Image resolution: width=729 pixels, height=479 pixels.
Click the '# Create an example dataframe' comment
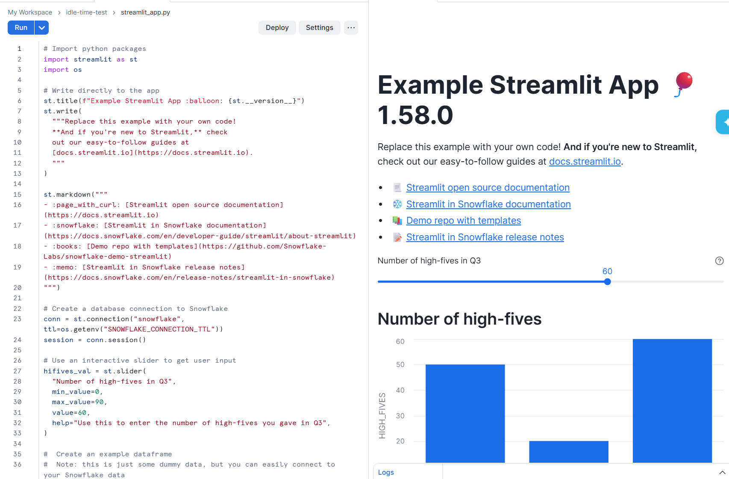pos(108,454)
